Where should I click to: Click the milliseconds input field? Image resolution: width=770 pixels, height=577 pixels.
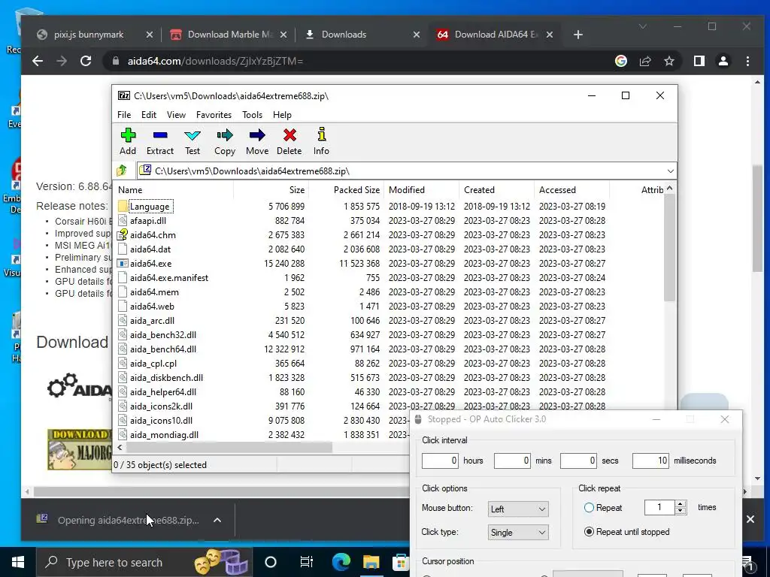[x=650, y=461]
